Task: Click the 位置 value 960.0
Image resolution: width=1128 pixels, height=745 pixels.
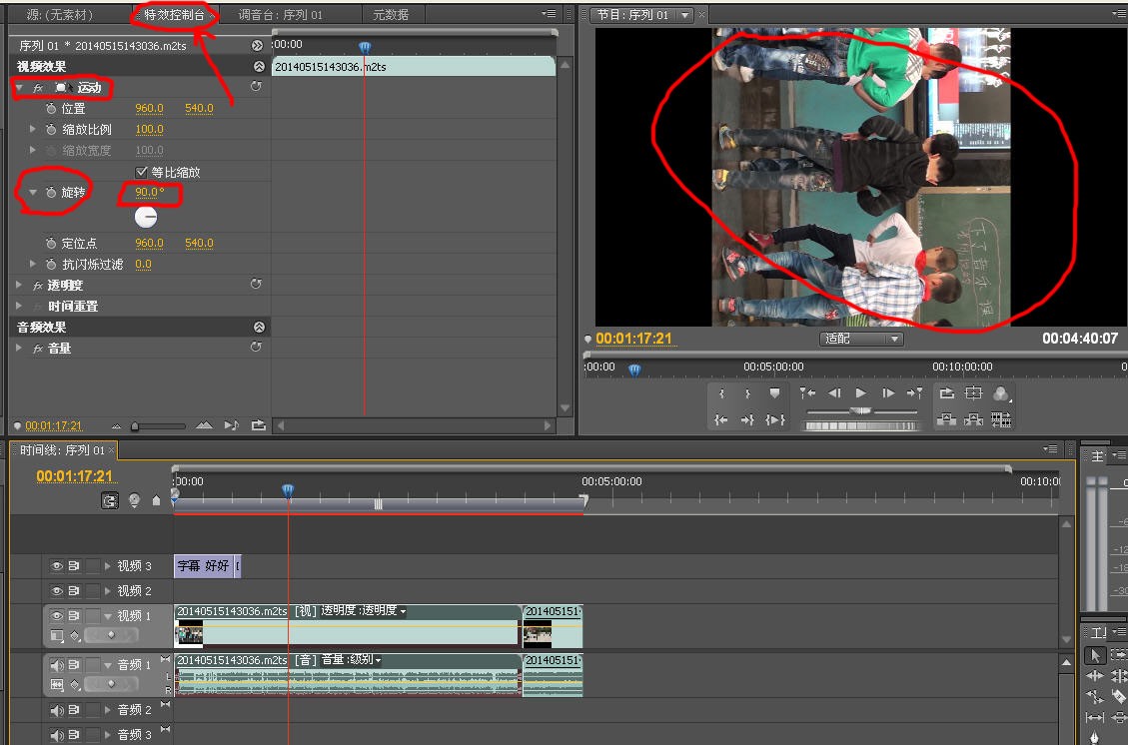Action: click(148, 108)
